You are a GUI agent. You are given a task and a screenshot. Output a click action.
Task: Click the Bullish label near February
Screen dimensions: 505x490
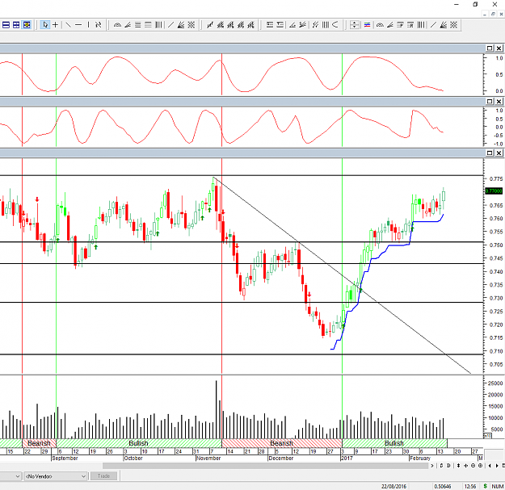[394, 443]
